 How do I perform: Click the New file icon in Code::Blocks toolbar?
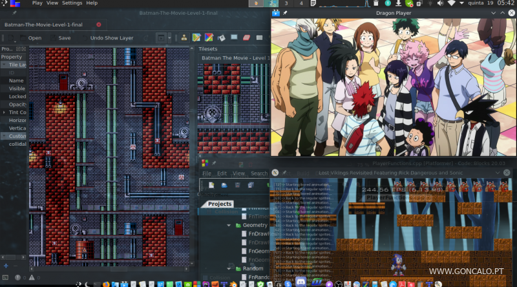(x=211, y=185)
